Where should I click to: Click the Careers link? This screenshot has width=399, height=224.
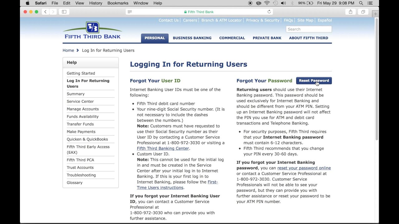click(190, 20)
